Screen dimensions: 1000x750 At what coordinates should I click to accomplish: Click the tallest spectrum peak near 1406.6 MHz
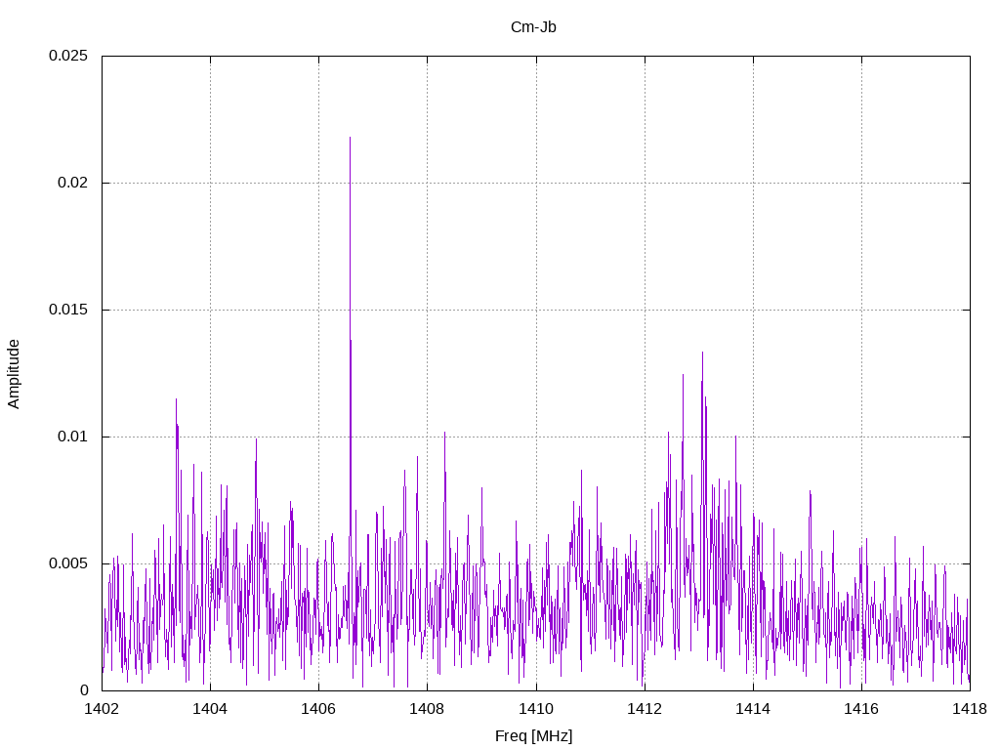[x=351, y=138]
